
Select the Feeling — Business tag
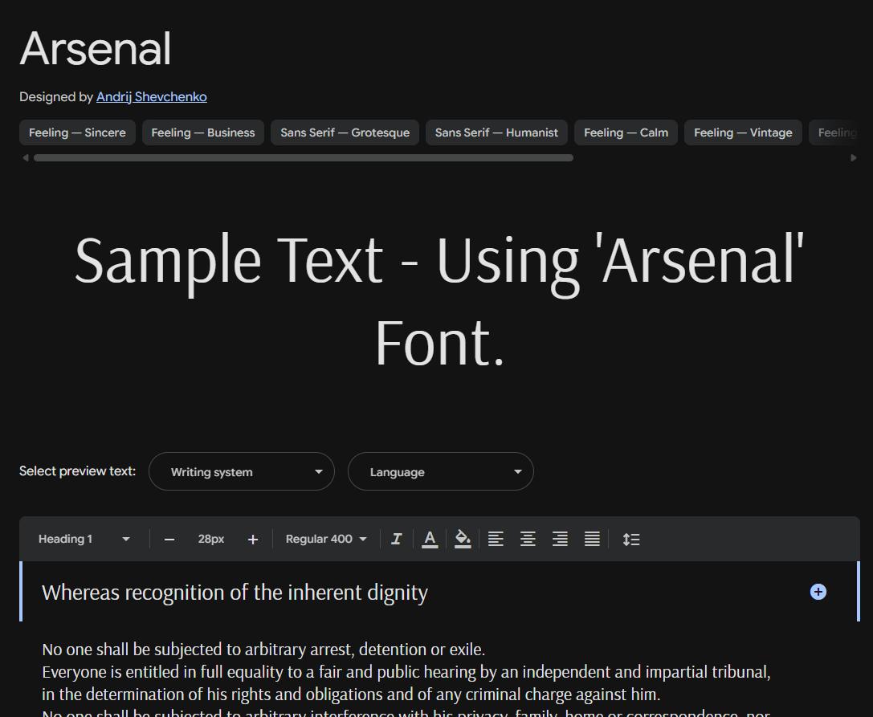coord(203,132)
